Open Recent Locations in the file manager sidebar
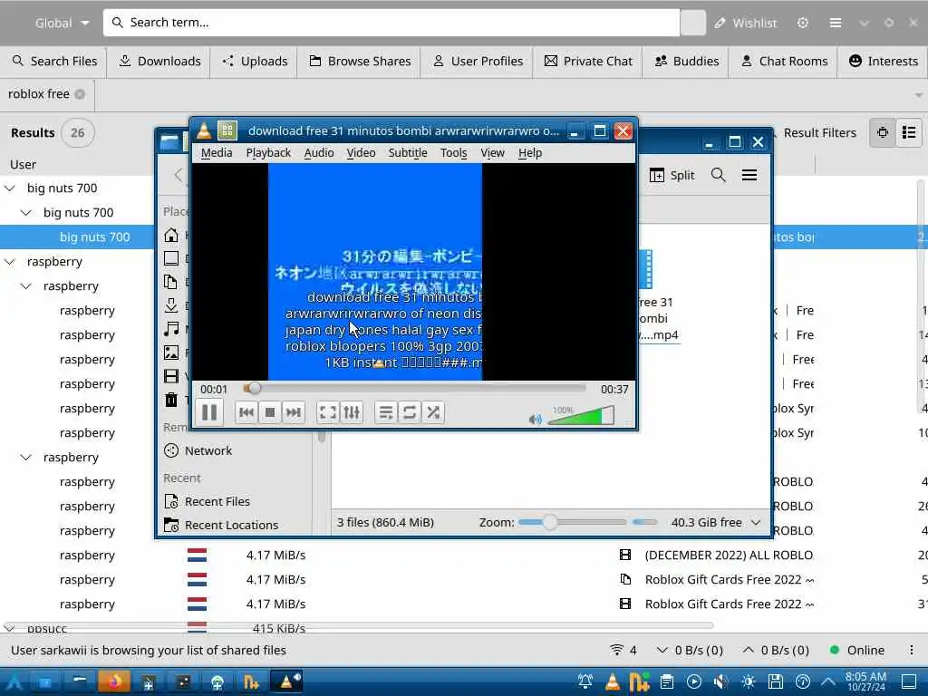Screen dimensions: 928x696 (221, 525)
